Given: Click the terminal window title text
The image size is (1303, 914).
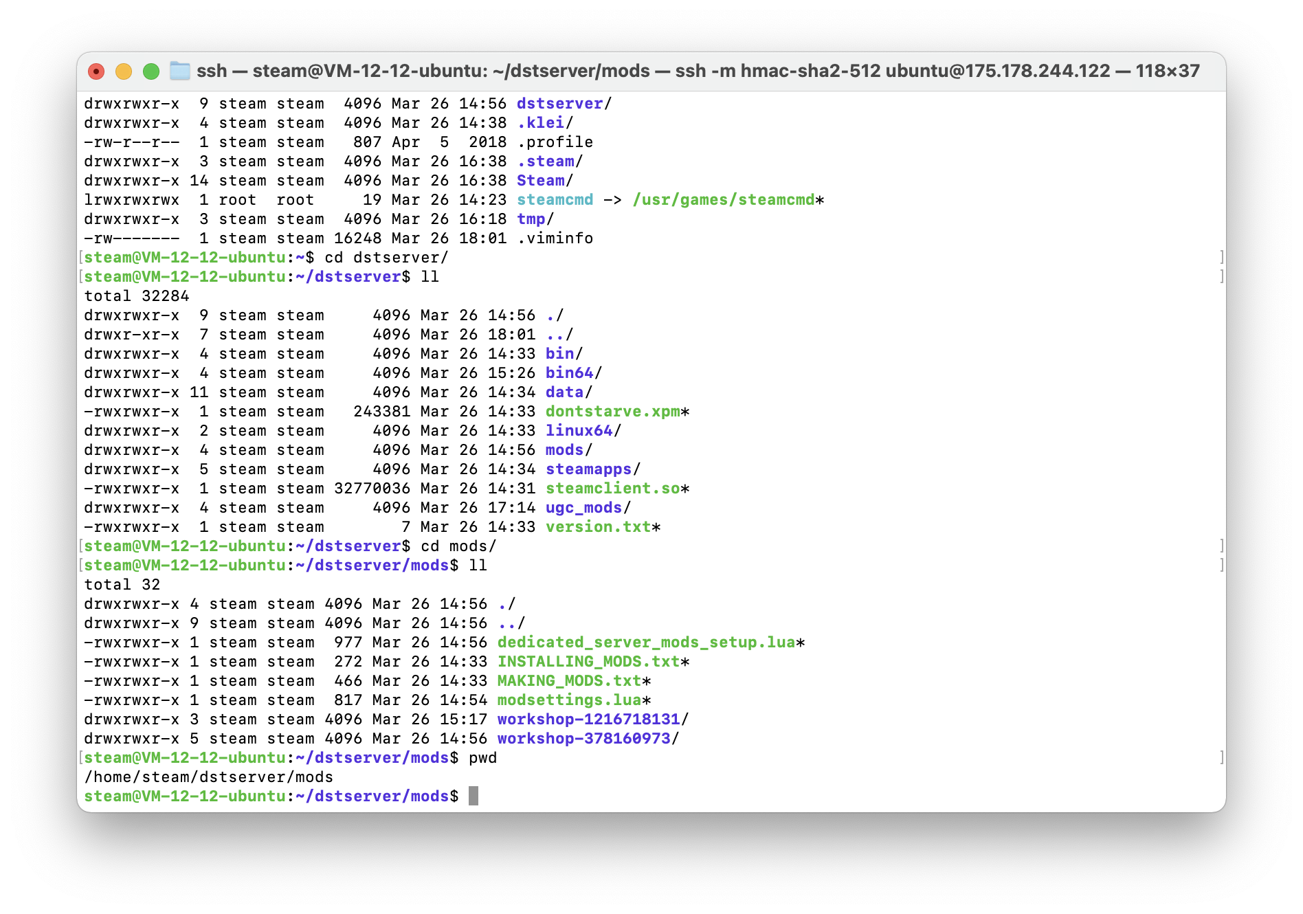Looking at the screenshot, I should coord(698,71).
